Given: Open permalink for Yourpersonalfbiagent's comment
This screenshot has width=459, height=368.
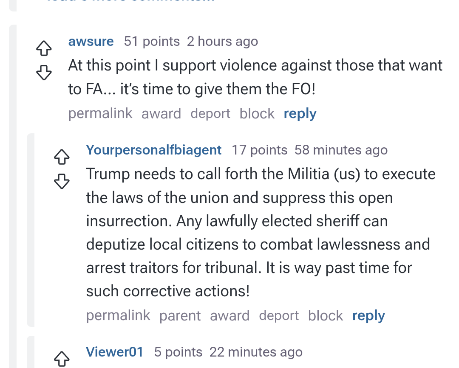Looking at the screenshot, I should point(118,316).
